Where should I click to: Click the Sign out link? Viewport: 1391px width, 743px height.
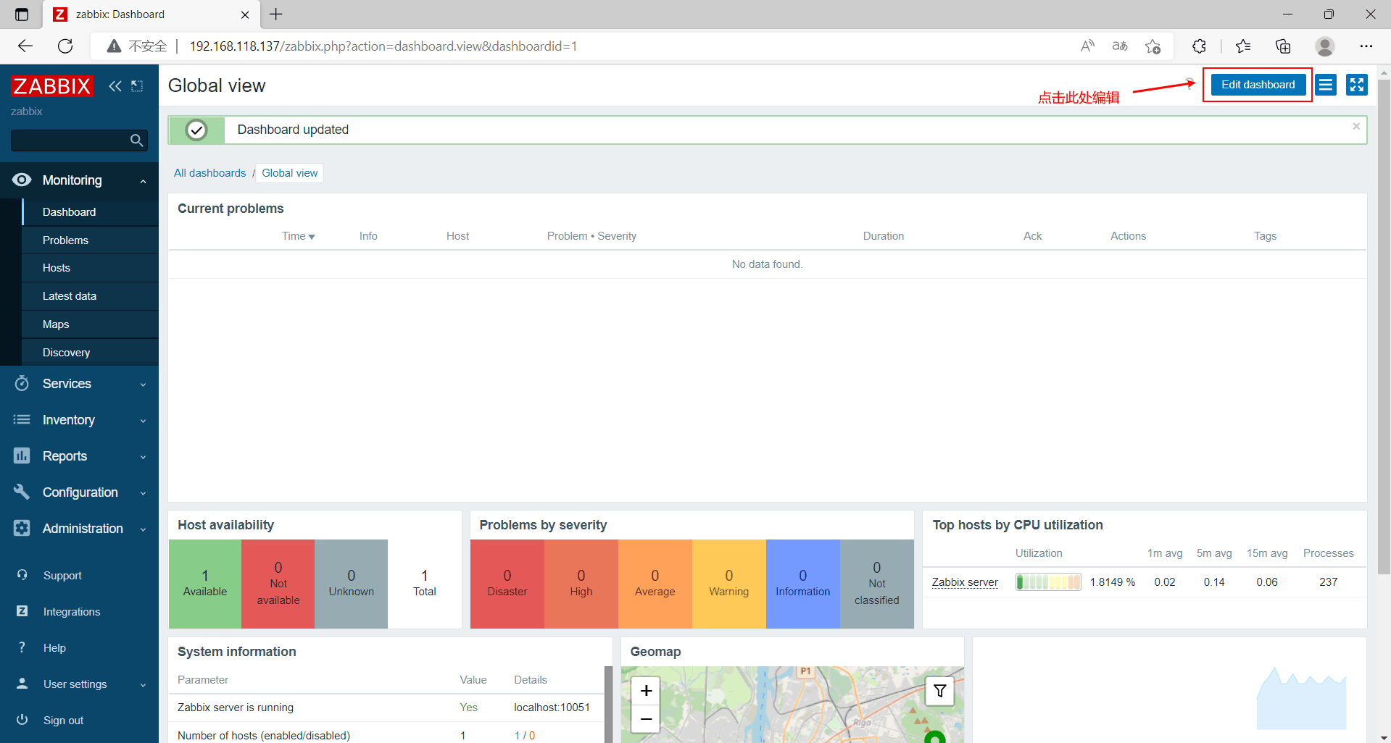(x=63, y=720)
